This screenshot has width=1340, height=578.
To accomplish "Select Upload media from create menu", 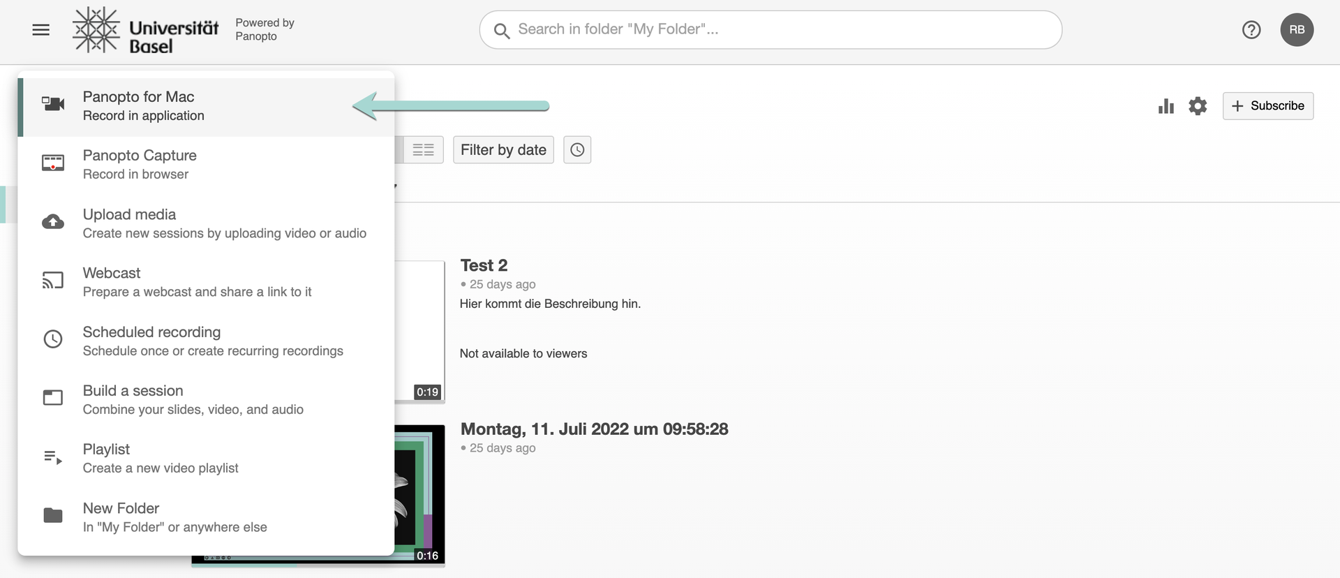I will pyautogui.click(x=206, y=223).
